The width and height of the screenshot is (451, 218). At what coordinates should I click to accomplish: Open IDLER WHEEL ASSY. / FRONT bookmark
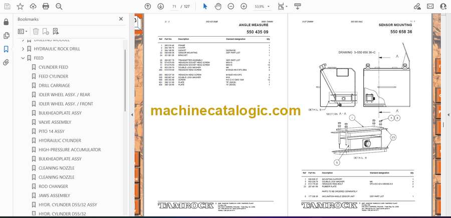[66, 104]
